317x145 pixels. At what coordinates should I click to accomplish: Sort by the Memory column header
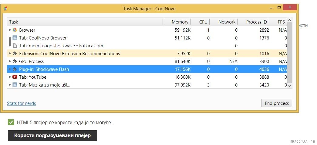(x=177, y=22)
